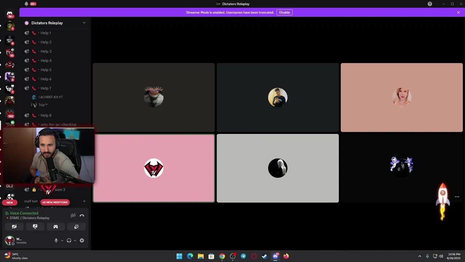
Task: Open Voice Connected connection details
Action: pyautogui.click(x=24, y=213)
